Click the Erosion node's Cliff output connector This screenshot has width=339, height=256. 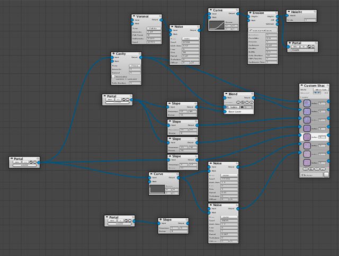pos(278,20)
